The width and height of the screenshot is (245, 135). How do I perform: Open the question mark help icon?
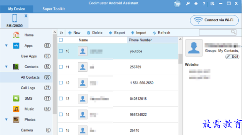pos(204,4)
